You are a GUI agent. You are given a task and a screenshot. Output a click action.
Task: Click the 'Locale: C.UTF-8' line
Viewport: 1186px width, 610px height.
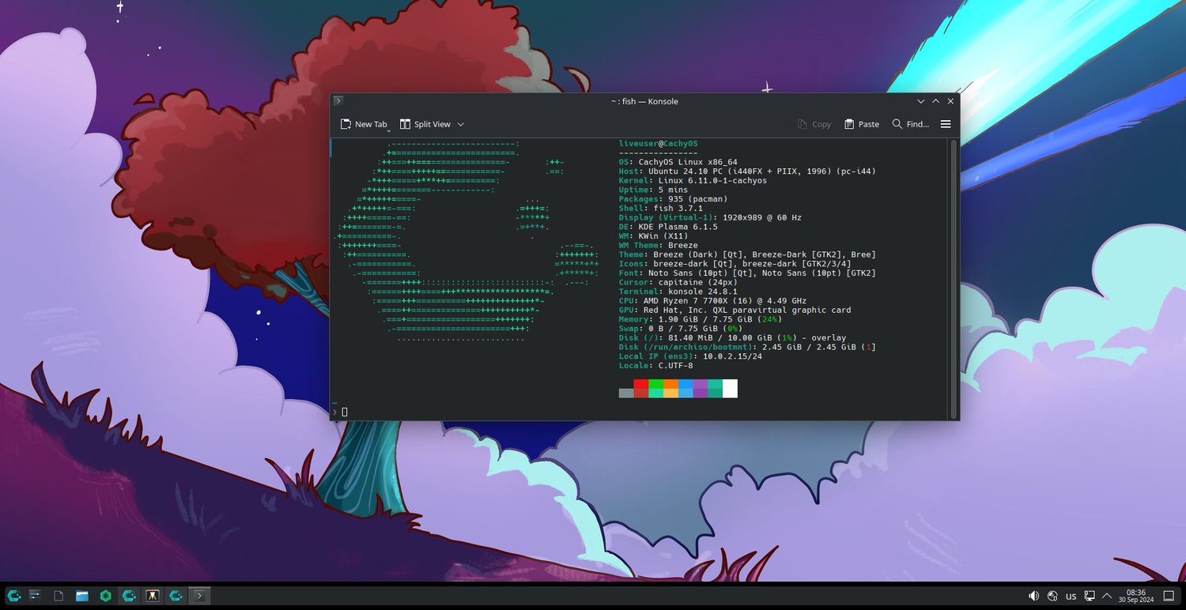click(x=655, y=366)
